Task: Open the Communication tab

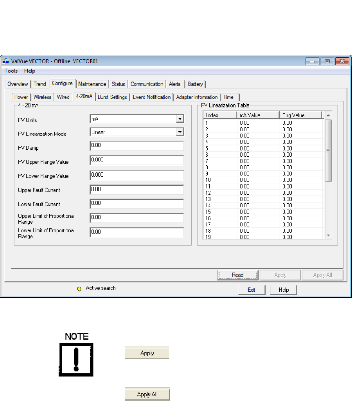Action: pos(147,84)
